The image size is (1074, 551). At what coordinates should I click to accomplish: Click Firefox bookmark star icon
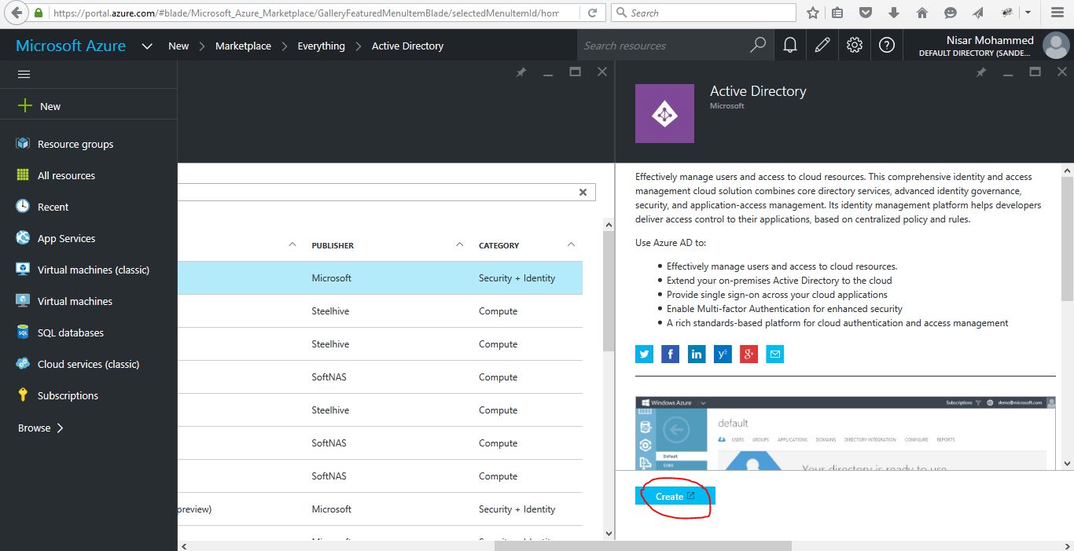click(812, 13)
